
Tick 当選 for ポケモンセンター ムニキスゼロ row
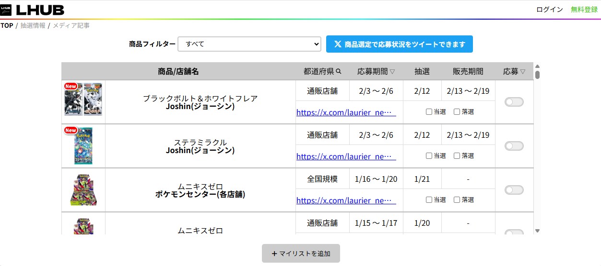click(x=429, y=200)
